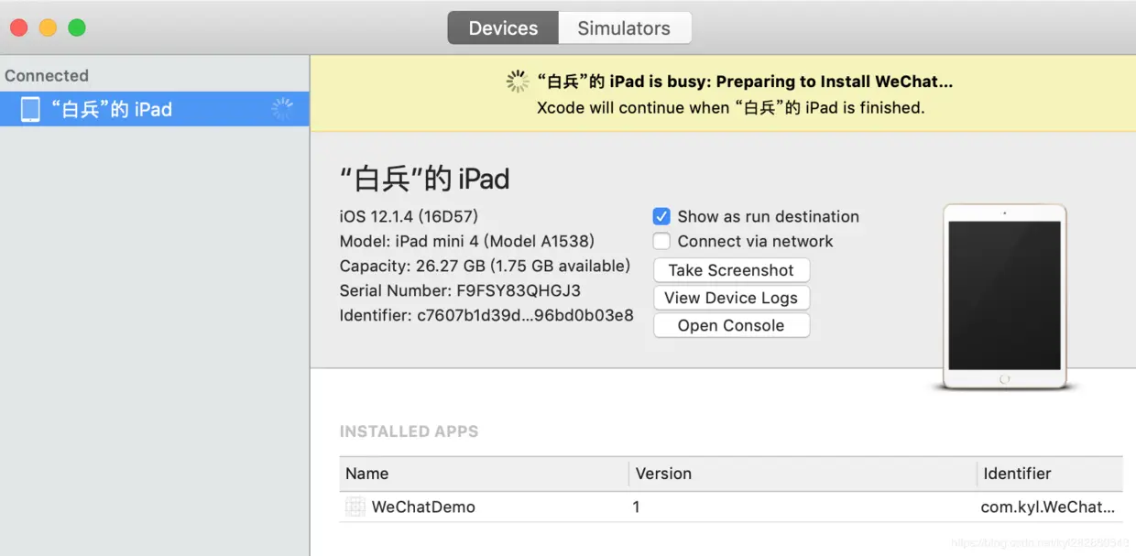Switch to the Simulators tab
The image size is (1136, 556).
point(624,28)
